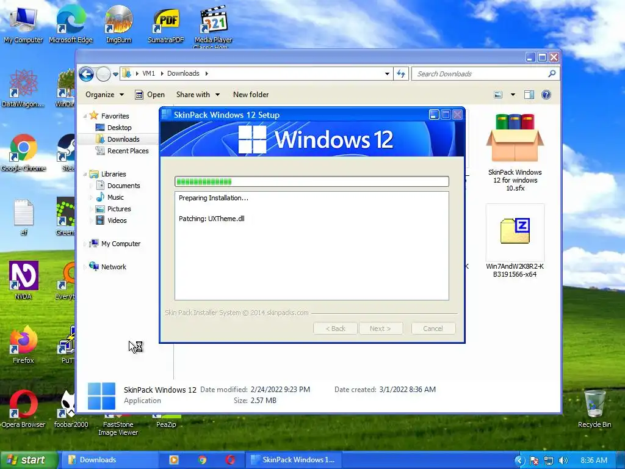Collapse the Favorites tree section
Image resolution: width=625 pixels, height=469 pixels.
click(85, 116)
